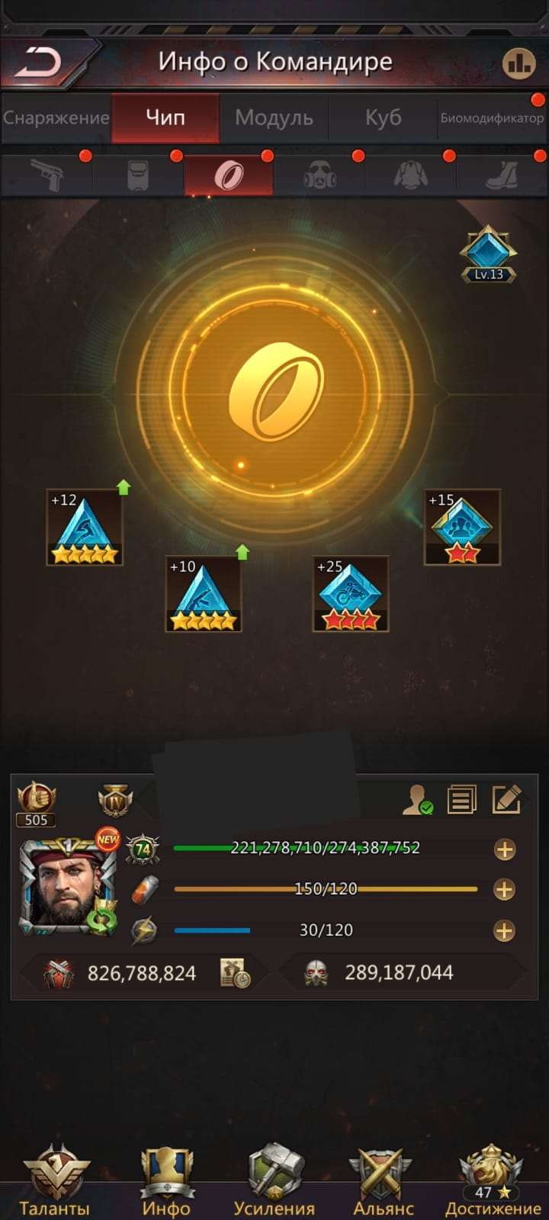Add stamina via the 150/120 plus button
The height and width of the screenshot is (1220, 549).
click(504, 890)
